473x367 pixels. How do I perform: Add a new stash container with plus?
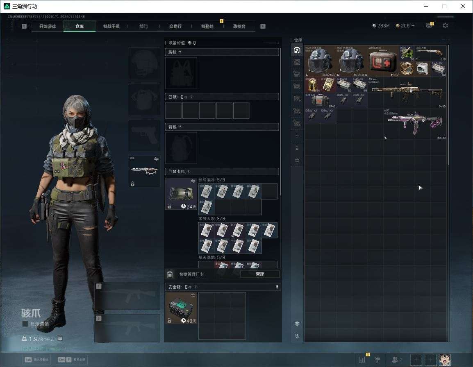click(x=297, y=136)
